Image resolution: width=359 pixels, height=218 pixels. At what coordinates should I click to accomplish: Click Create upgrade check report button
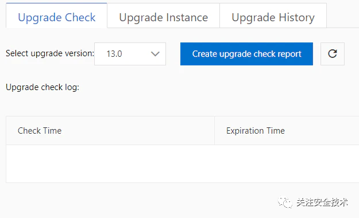[x=246, y=54]
